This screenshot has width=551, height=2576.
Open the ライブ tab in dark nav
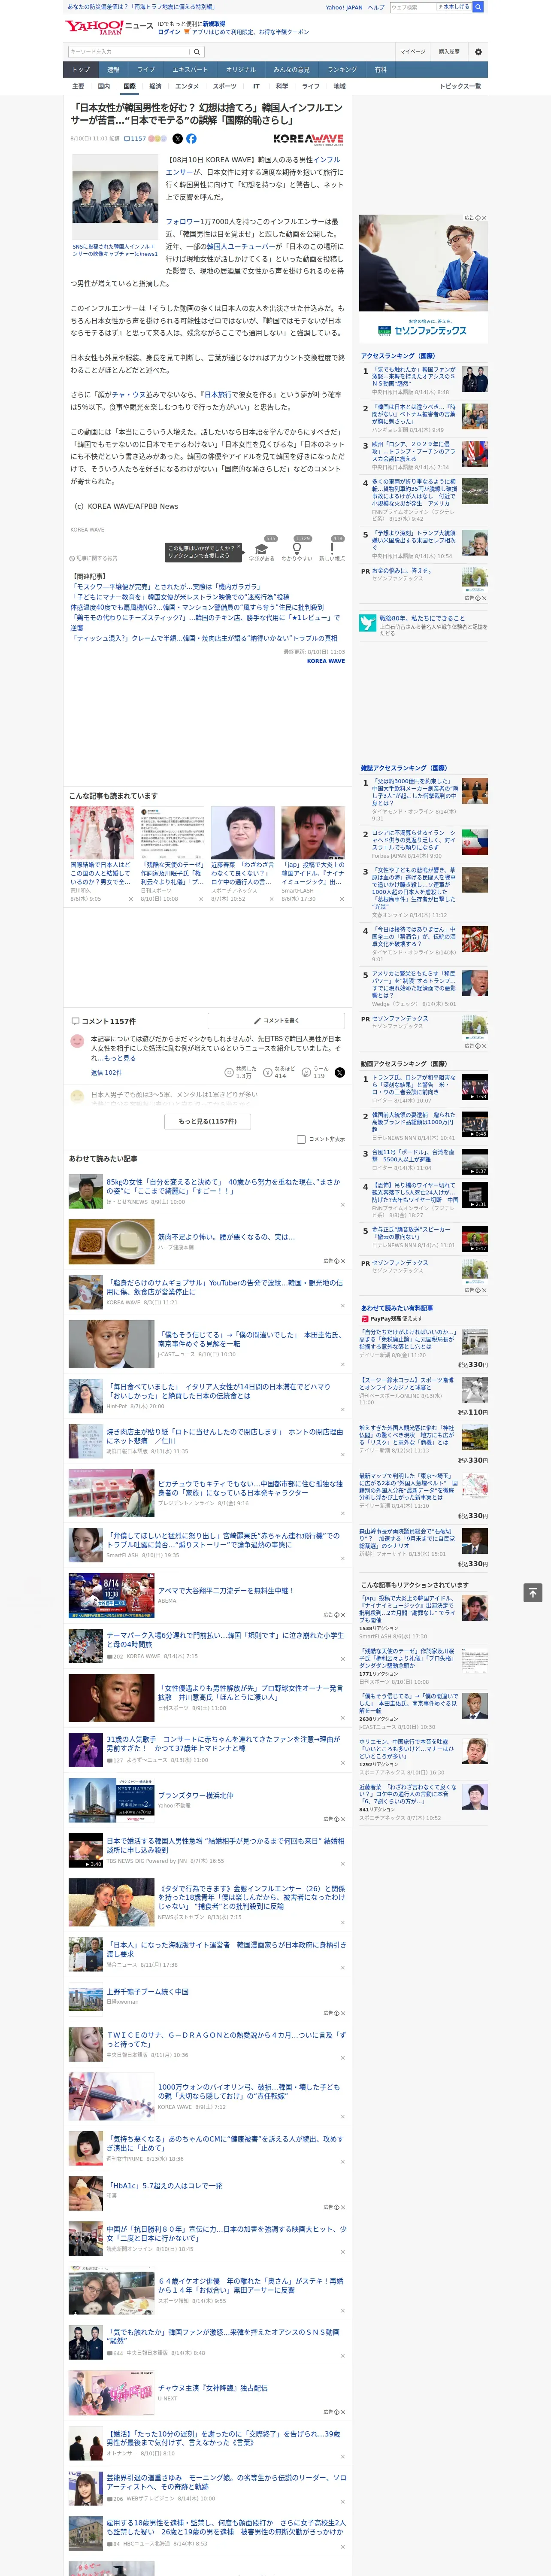click(146, 70)
